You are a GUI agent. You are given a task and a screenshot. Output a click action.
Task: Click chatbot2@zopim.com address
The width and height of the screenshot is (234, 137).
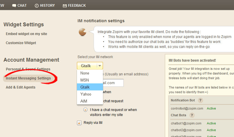(x=186, y=130)
